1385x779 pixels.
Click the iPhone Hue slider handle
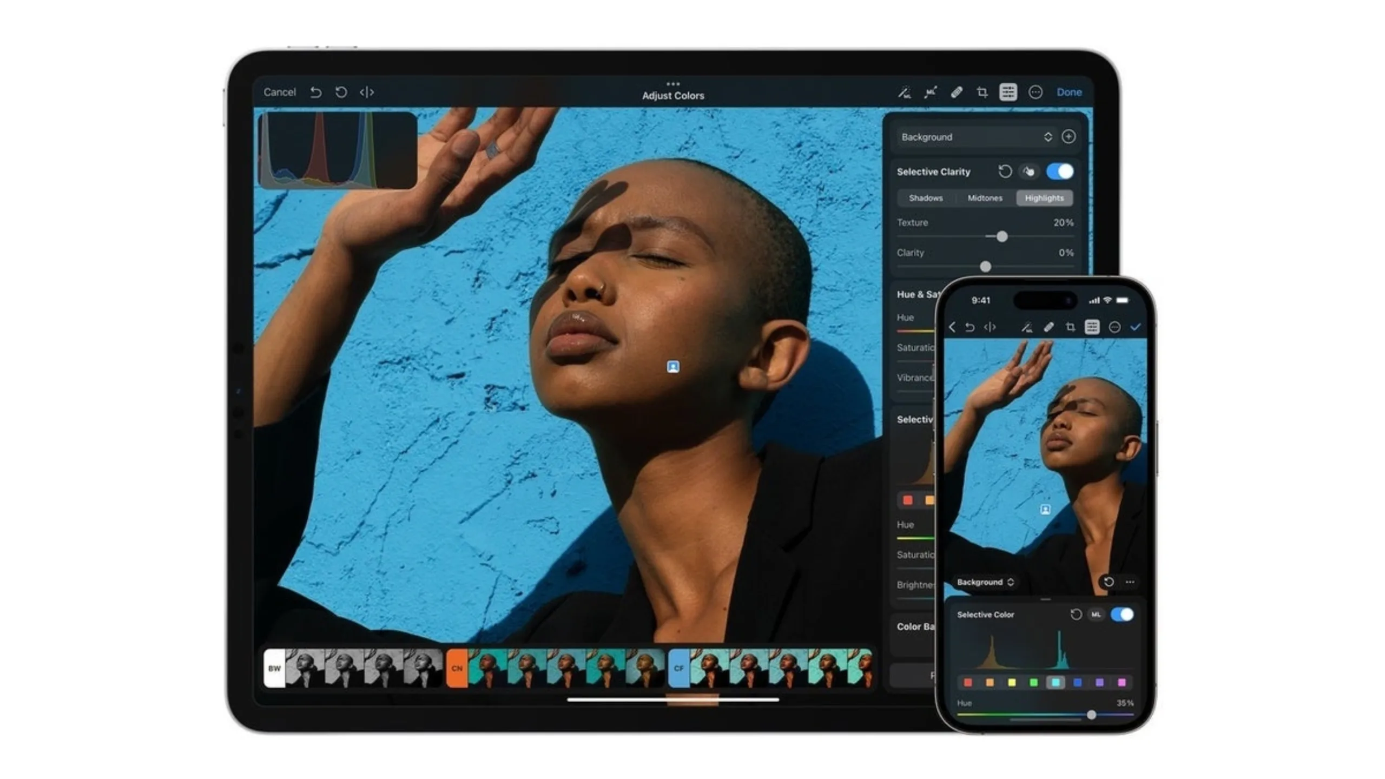click(x=1091, y=715)
